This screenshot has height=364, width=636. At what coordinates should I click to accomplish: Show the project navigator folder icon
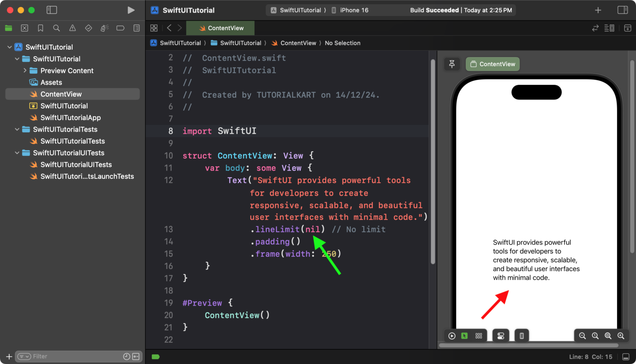pos(9,28)
